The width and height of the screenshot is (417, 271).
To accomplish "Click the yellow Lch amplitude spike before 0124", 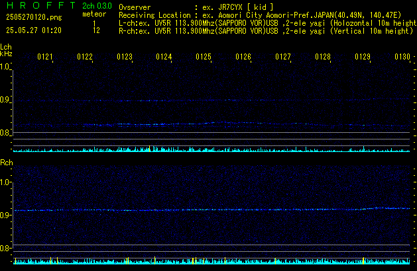I will pyautogui.click(x=149, y=149).
